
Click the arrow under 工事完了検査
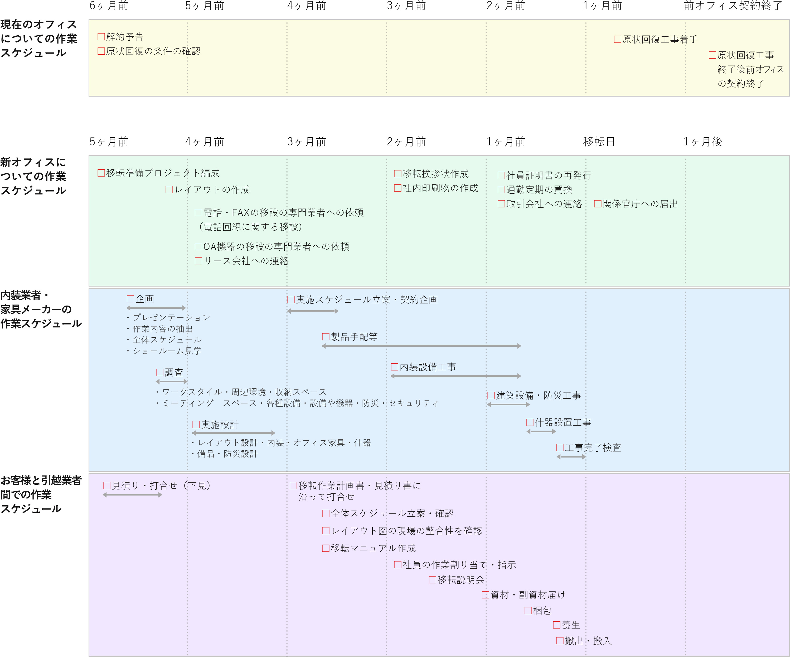[571, 457]
